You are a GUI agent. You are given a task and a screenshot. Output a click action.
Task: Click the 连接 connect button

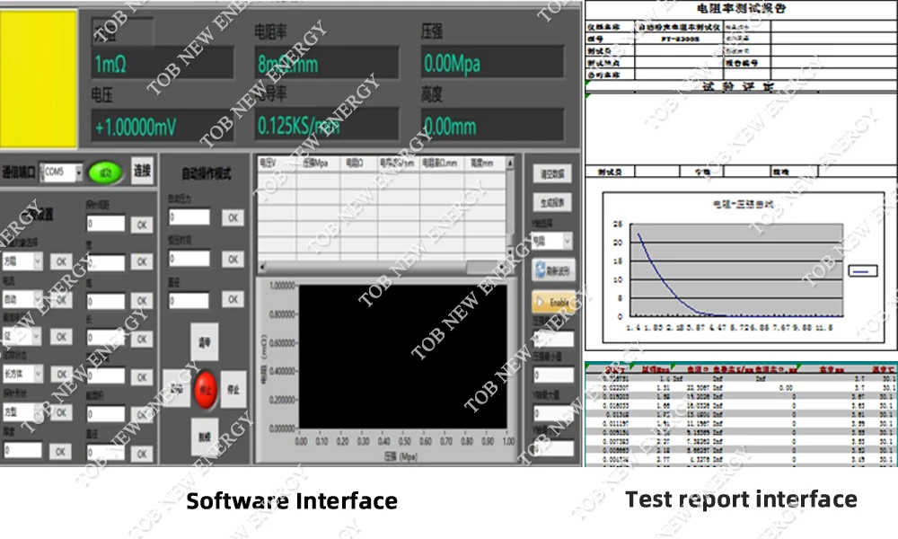142,171
